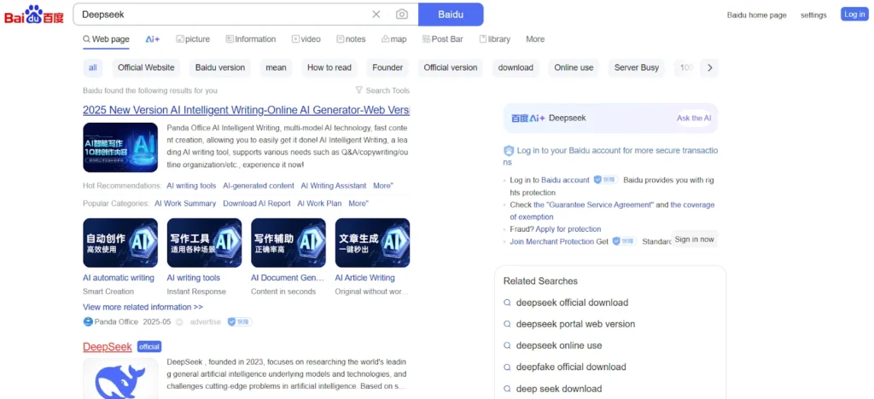Click magnifier beside deepseek official download
The height and width of the screenshot is (399, 874).
pyautogui.click(x=507, y=303)
